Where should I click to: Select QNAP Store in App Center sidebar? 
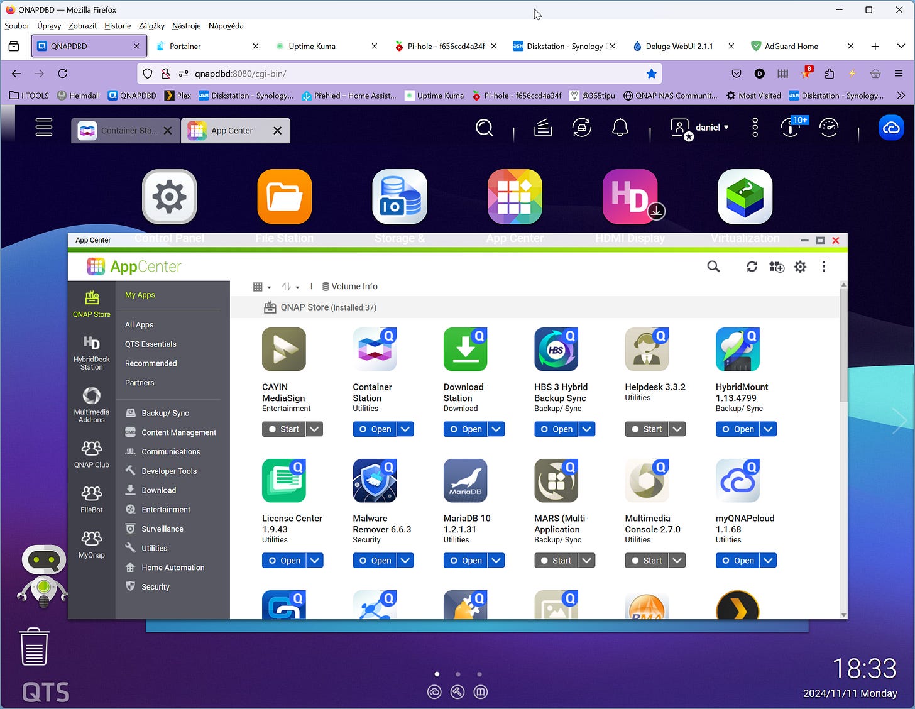(x=92, y=304)
